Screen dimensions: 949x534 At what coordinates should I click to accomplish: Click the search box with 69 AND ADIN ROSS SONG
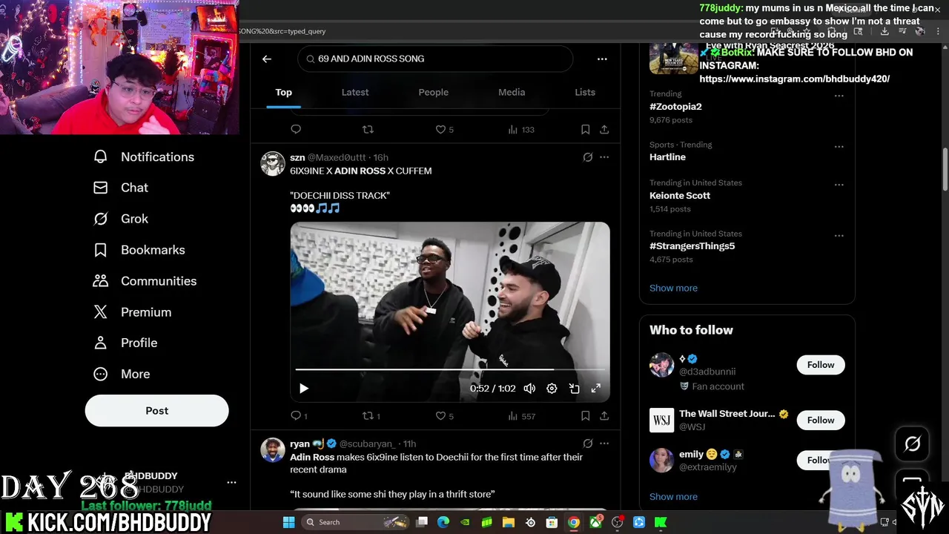(x=435, y=59)
